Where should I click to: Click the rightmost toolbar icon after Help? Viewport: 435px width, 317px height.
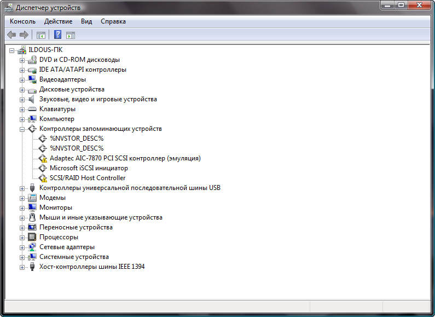pos(71,35)
